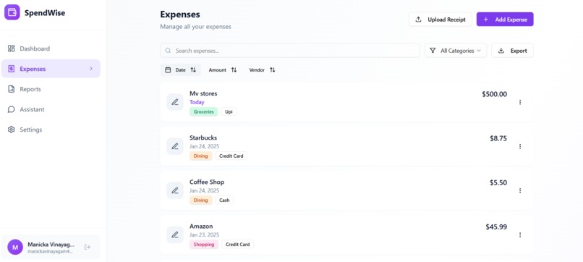Click the Today date on Mv stores
Image resolution: width=583 pixels, height=262 pixels.
[x=197, y=102]
